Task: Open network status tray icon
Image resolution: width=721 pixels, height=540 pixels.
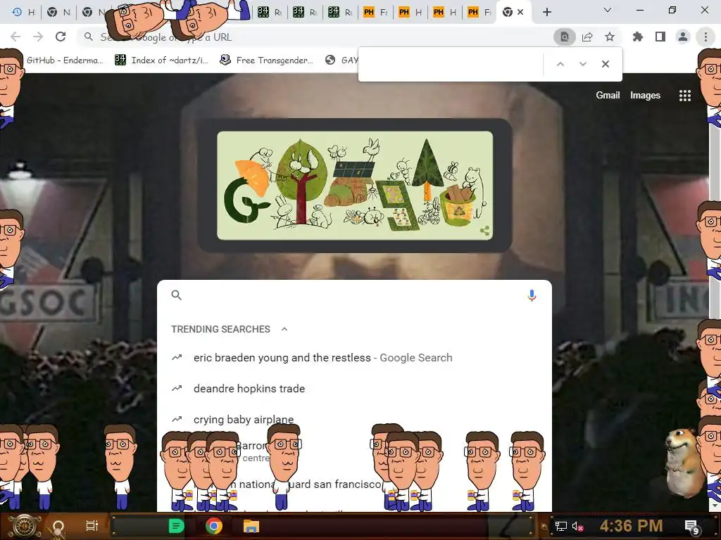Action: 560,526
